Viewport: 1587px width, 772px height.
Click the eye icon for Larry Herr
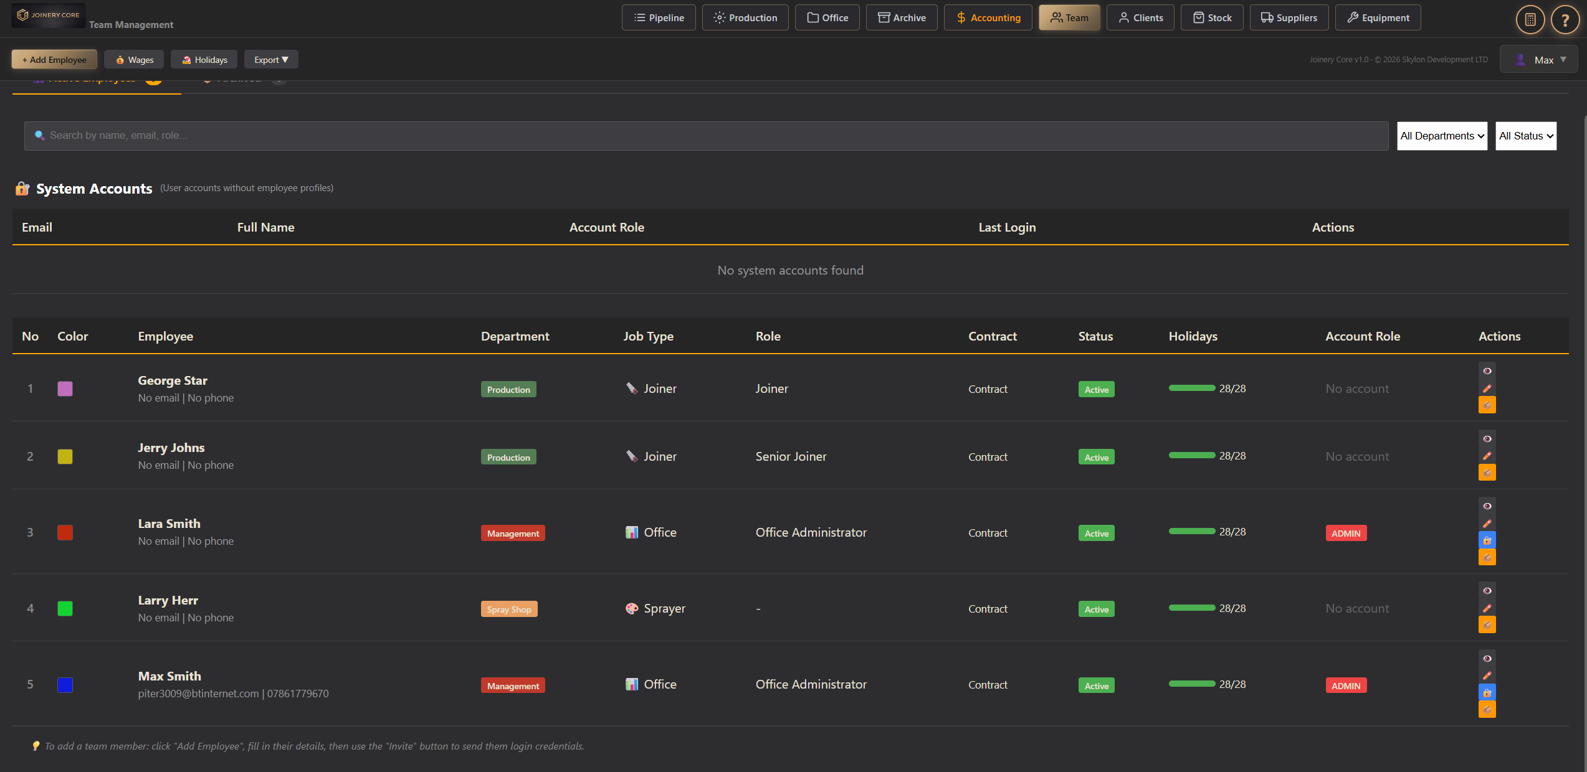[x=1487, y=591]
